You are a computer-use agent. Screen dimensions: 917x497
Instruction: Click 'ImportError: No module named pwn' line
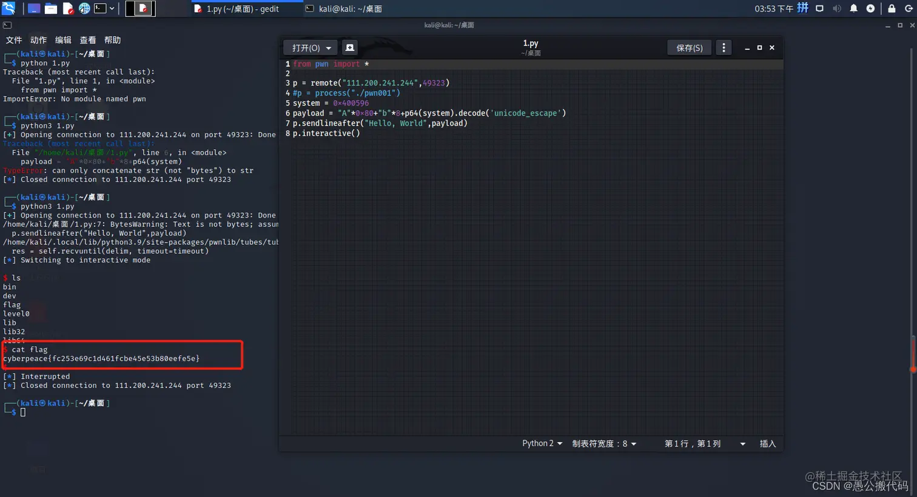coord(75,99)
